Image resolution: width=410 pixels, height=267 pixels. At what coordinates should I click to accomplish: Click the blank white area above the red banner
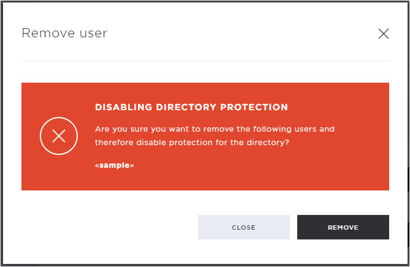205,72
